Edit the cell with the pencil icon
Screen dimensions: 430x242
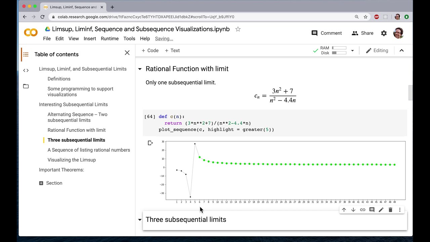click(381, 210)
